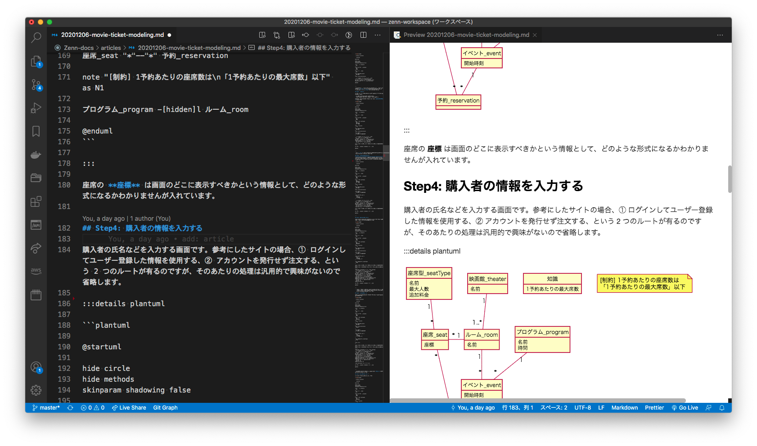Click the '## Step4' heading line in editor
This screenshot has width=757, height=446.
[142, 228]
